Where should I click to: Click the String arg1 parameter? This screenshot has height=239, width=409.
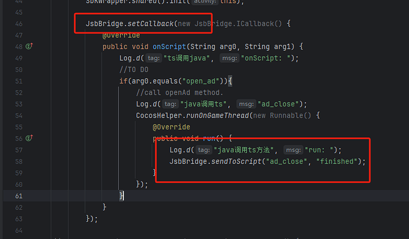(x=267, y=47)
